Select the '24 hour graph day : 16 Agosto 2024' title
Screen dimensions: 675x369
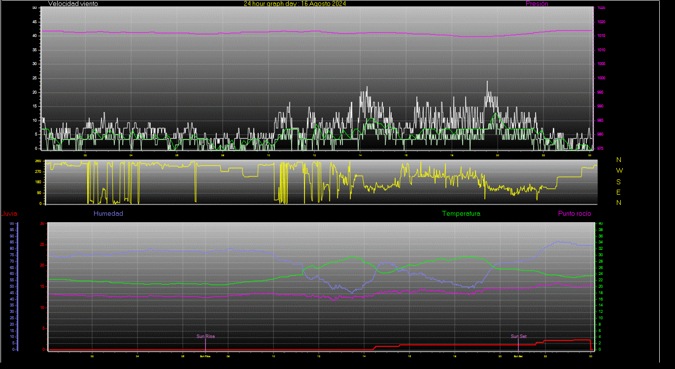pyautogui.click(x=295, y=3)
